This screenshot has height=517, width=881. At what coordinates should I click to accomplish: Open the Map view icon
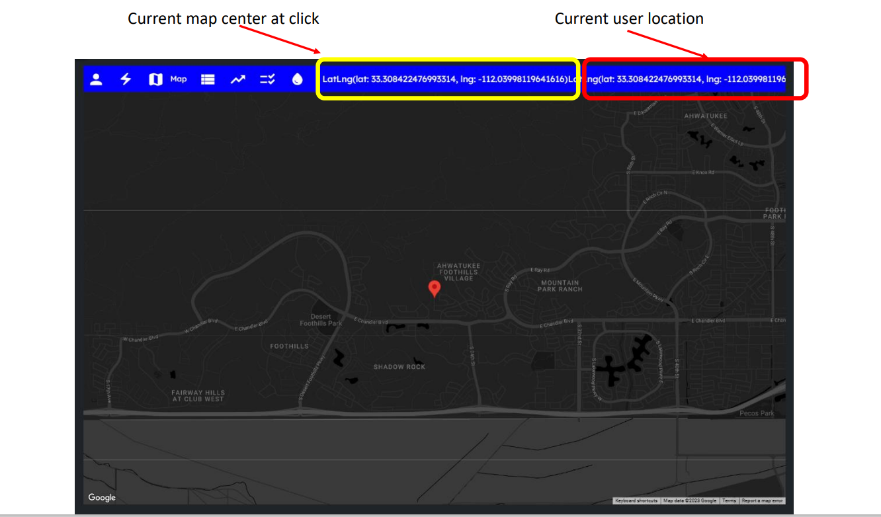click(155, 79)
